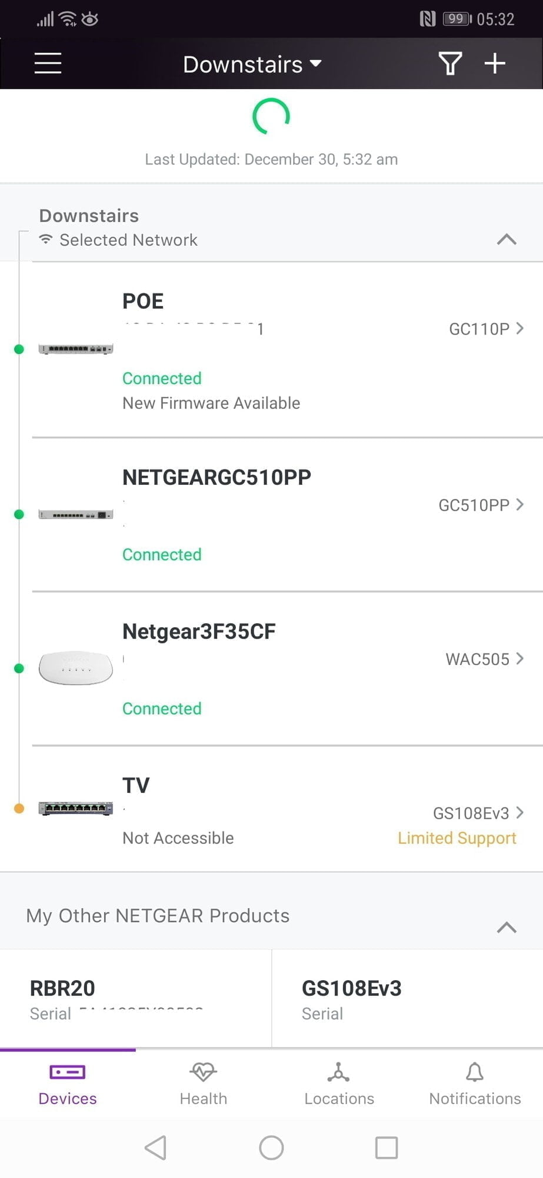Viewport: 543px width, 1178px height.
Task: Tap the Android home circle button
Action: click(271, 1147)
